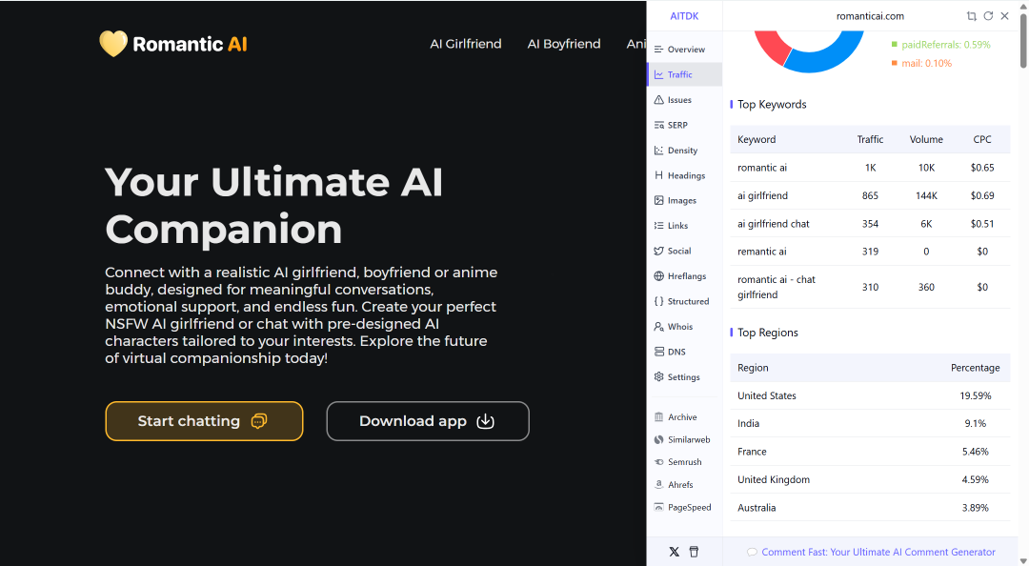The height and width of the screenshot is (566, 1029).
Task: Click the India region row
Action: [x=870, y=423]
